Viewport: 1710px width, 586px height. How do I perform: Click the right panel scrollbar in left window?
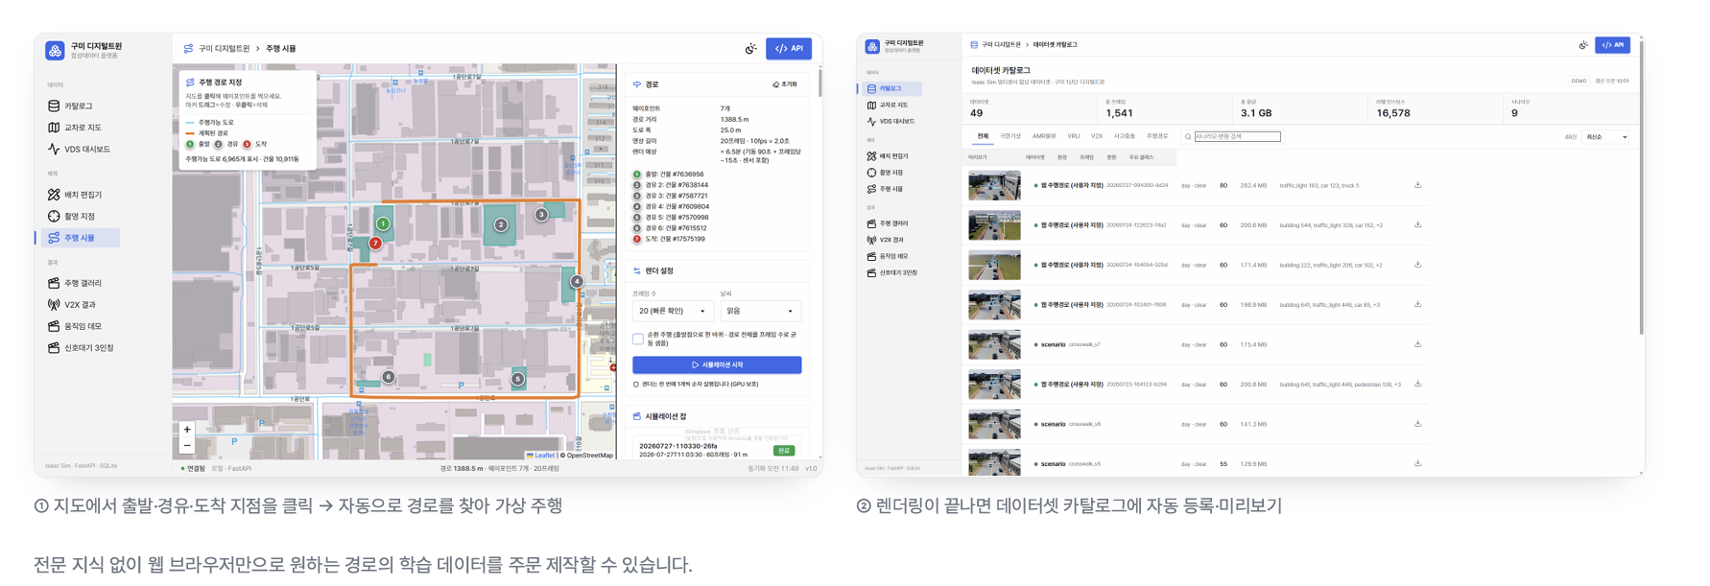click(x=819, y=82)
